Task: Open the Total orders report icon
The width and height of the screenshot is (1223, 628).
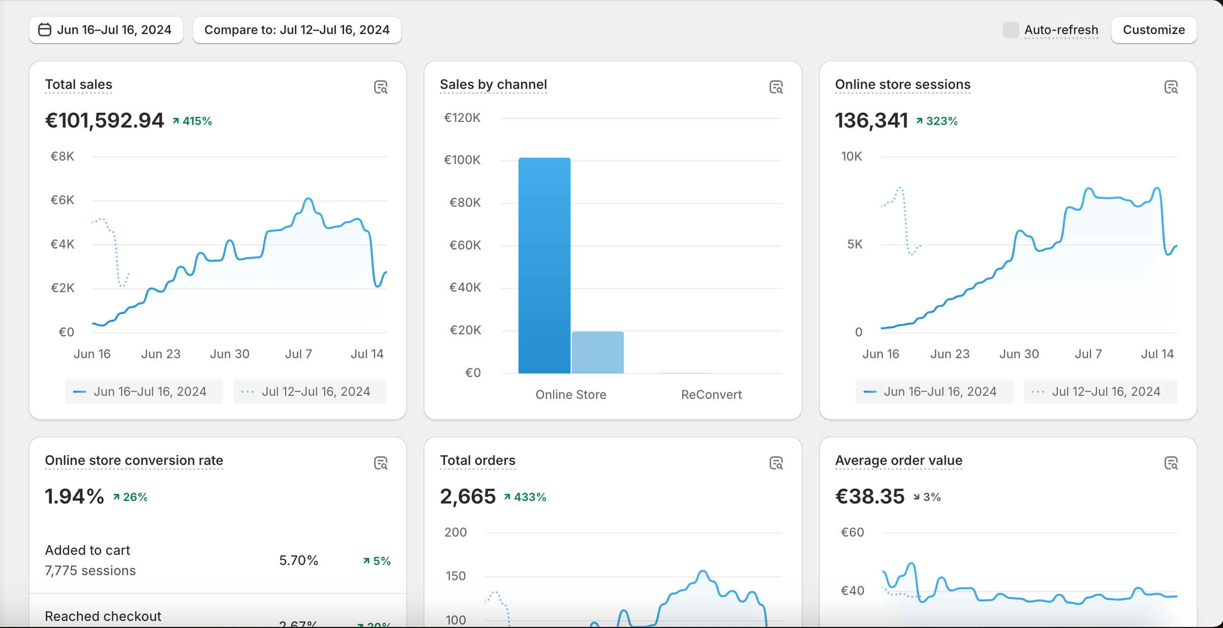Action: pyautogui.click(x=776, y=463)
